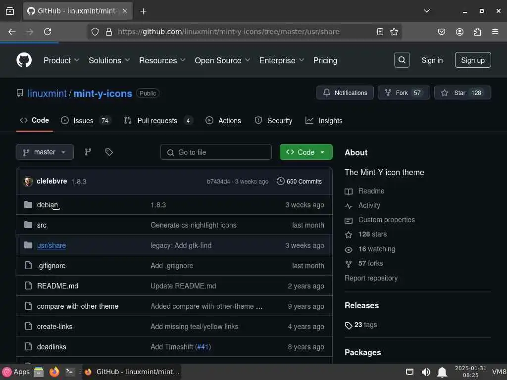Click the branches icon next to master
The height and width of the screenshot is (380, 507).
[x=88, y=152]
